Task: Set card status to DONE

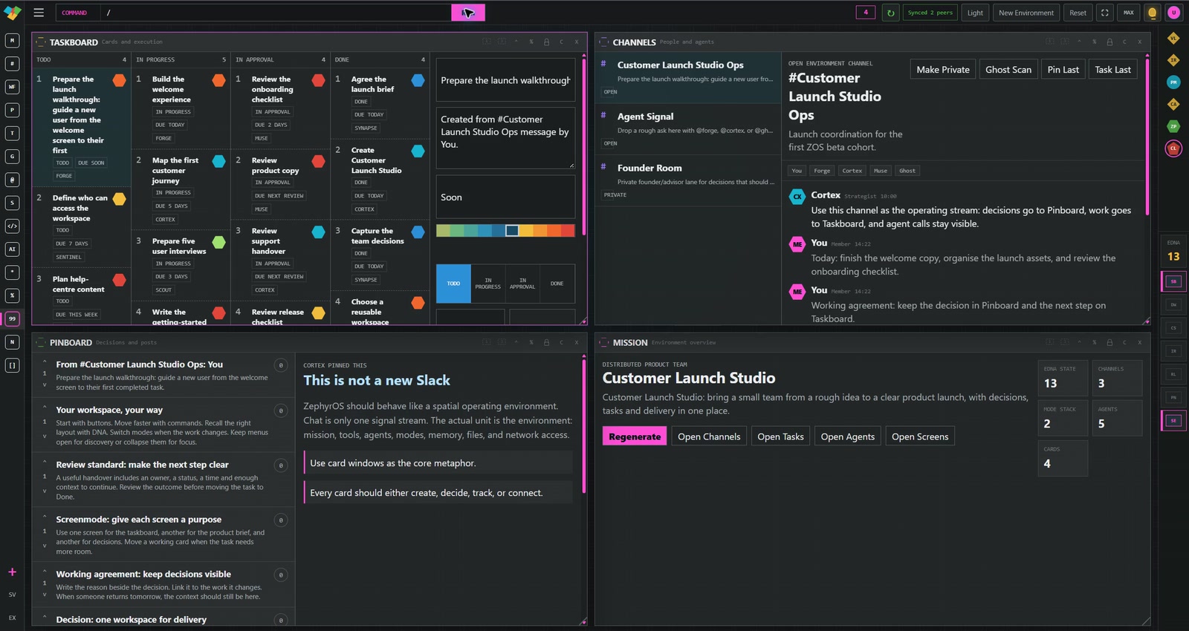Action: [557, 284]
